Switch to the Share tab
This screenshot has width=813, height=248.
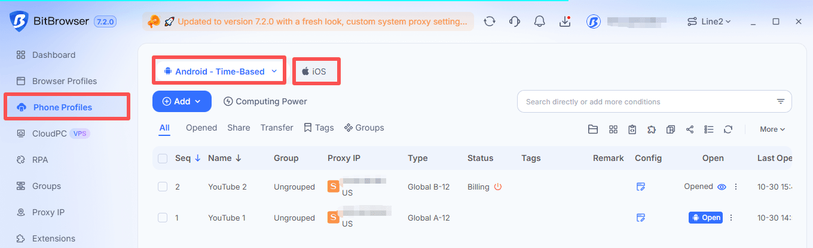(x=239, y=128)
